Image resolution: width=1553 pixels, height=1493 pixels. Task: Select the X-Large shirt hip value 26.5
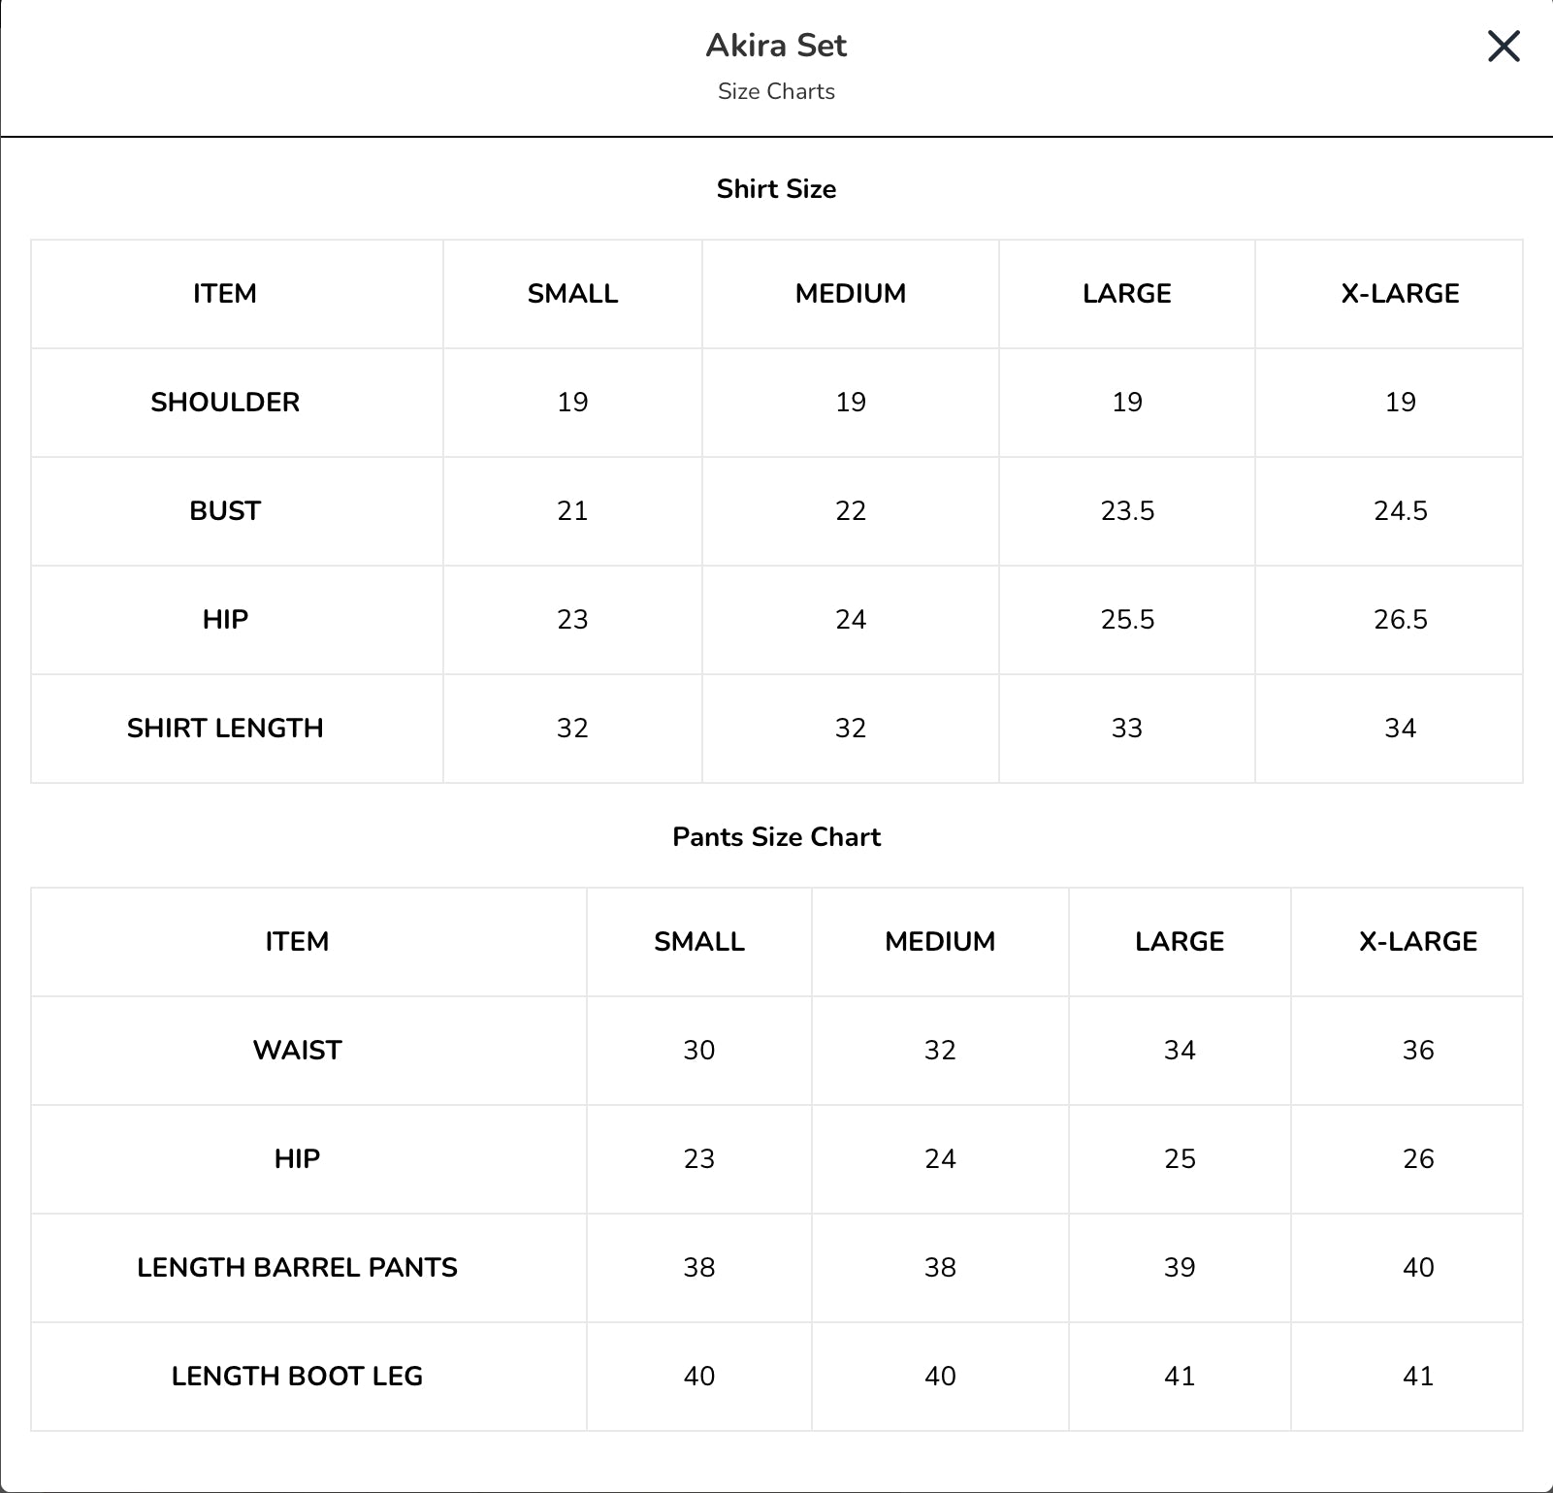coord(1400,619)
